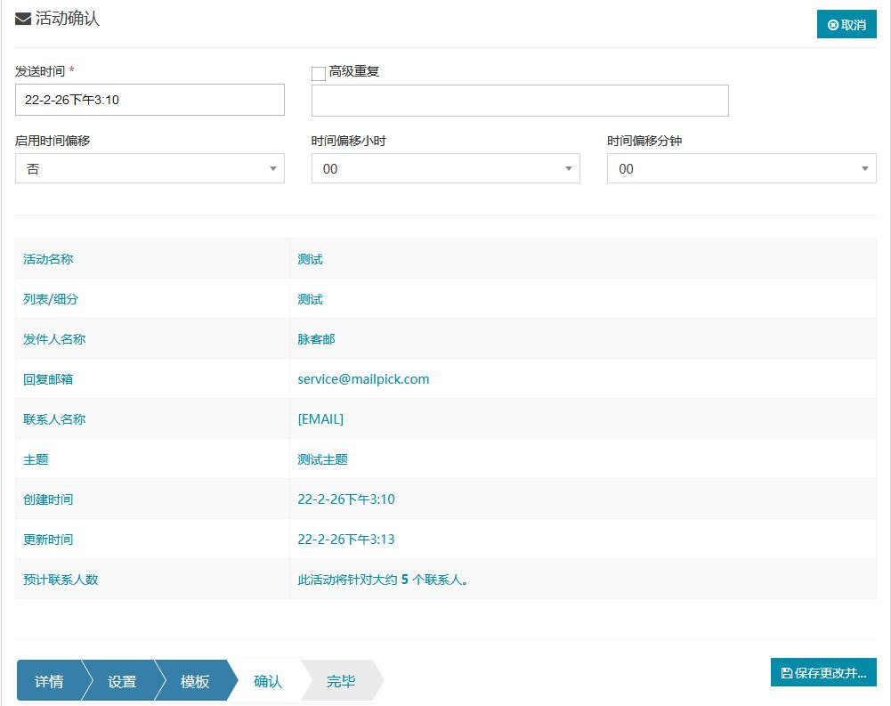This screenshot has width=891, height=706.
Task: Click the 预计联系人数 row label
Action: click(61, 580)
